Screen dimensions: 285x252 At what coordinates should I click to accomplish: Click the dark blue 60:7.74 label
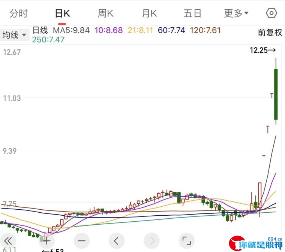171,30
